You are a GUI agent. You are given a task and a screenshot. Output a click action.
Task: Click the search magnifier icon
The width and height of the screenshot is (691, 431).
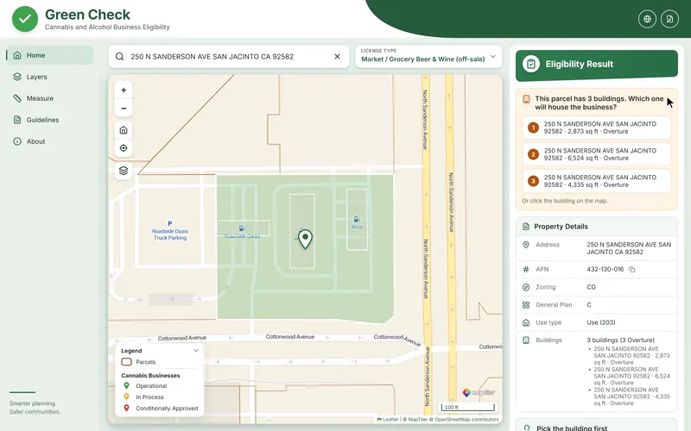pyautogui.click(x=119, y=57)
